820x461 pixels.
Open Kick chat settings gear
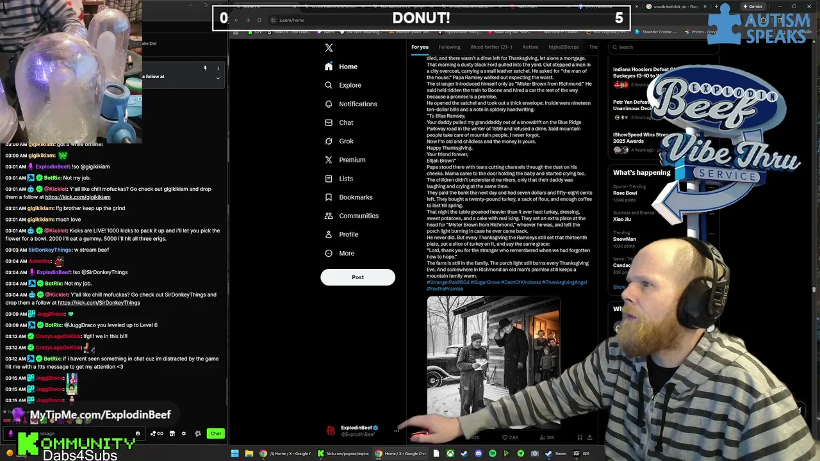click(184, 433)
